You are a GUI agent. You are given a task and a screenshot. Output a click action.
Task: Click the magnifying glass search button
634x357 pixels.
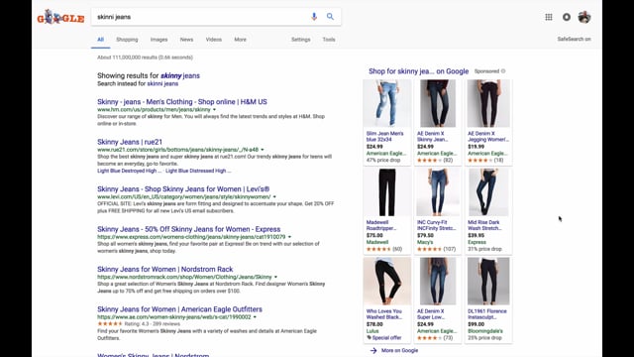coord(330,17)
